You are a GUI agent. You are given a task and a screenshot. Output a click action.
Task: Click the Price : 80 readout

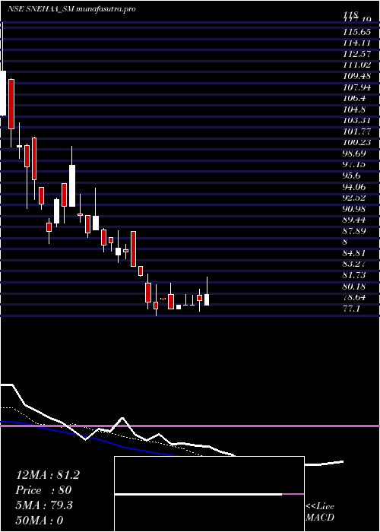pyautogui.click(x=43, y=490)
